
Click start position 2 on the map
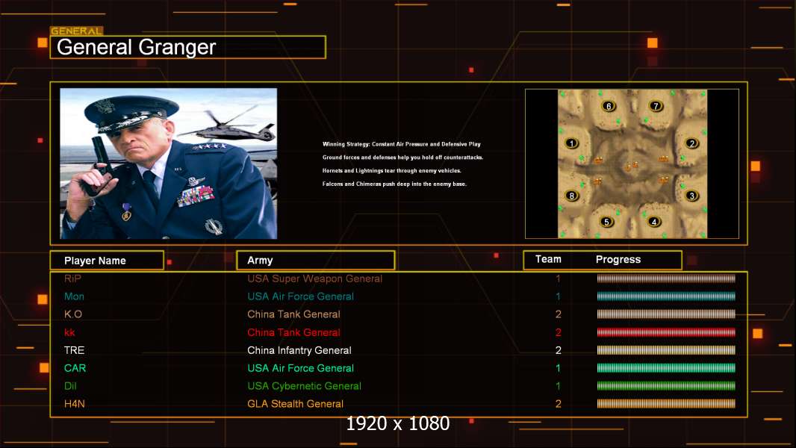(691, 143)
